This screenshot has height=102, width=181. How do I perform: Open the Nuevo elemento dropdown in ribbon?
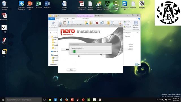click(x=113, y=22)
